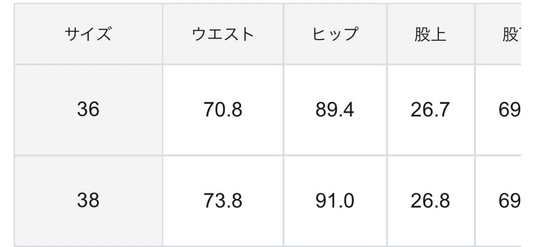Click the サイズ column header
The width and height of the screenshot is (533, 247).
[88, 35]
